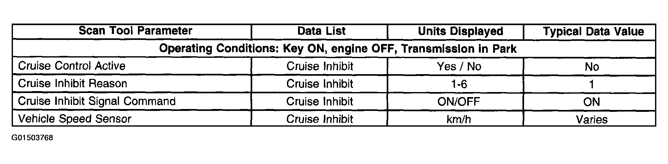Click the Typical Data Value header
Screen dimensions: 668x164
593,31
